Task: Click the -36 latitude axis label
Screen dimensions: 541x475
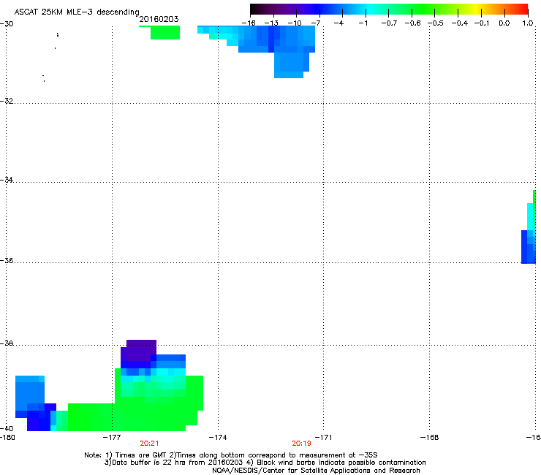Action: (7, 260)
